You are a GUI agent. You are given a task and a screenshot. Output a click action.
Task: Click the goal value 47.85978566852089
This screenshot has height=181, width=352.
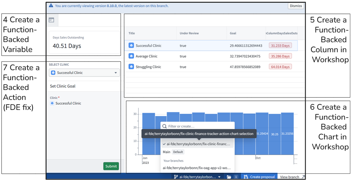pyautogui.click(x=245, y=67)
